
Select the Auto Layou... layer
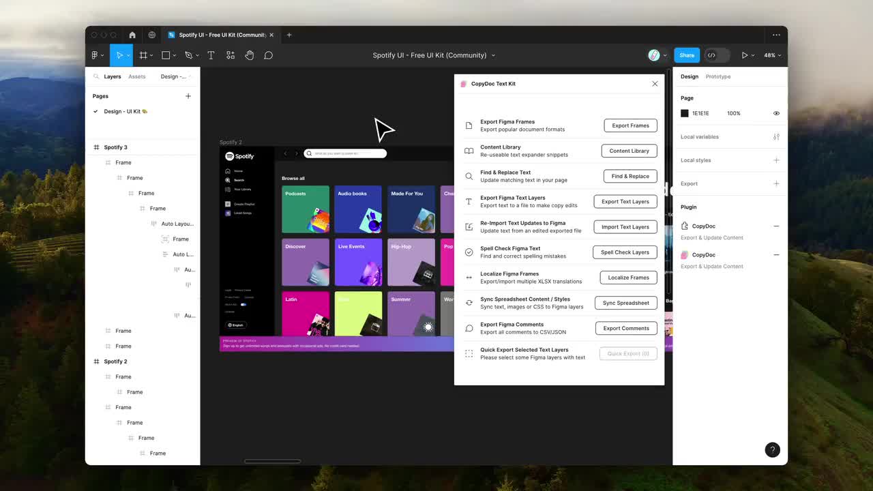click(x=177, y=224)
